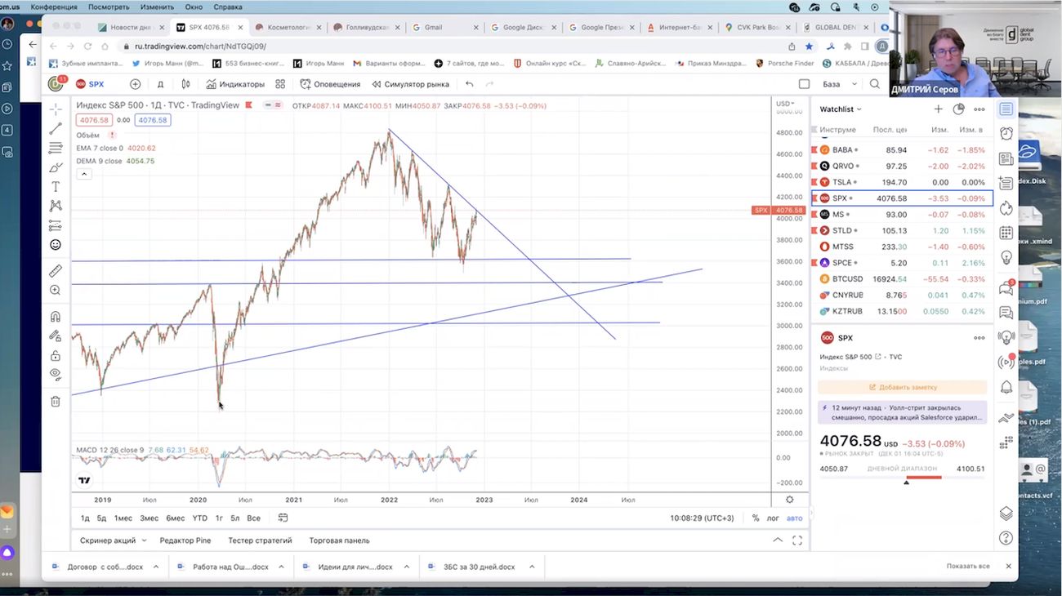This screenshot has width=1062, height=596.
Task: Open the candlestick chart type selector
Action: pos(185,84)
